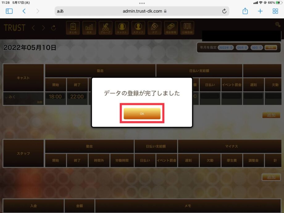Image resolution: width=284 pixels, height=213 pixels.
Task: Open the グループ icon
Action: tap(106, 28)
